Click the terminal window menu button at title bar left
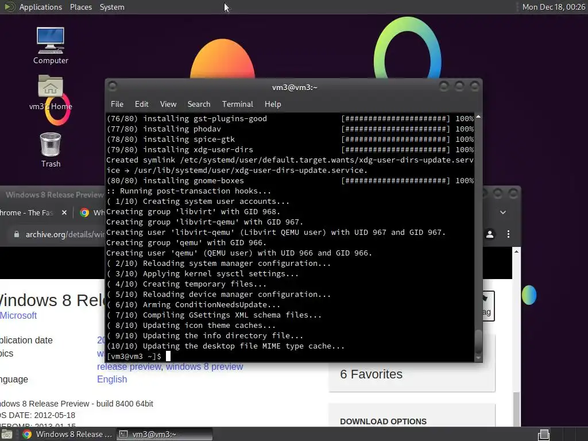The width and height of the screenshot is (588, 441). 113,87
